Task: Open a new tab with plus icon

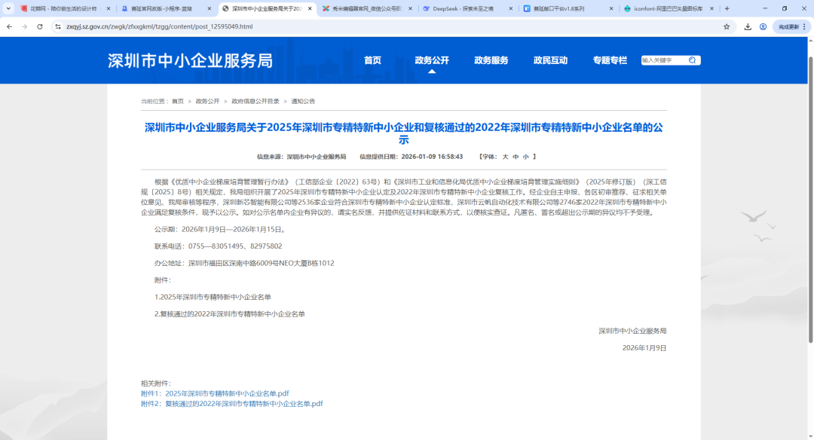Action: coord(727,8)
